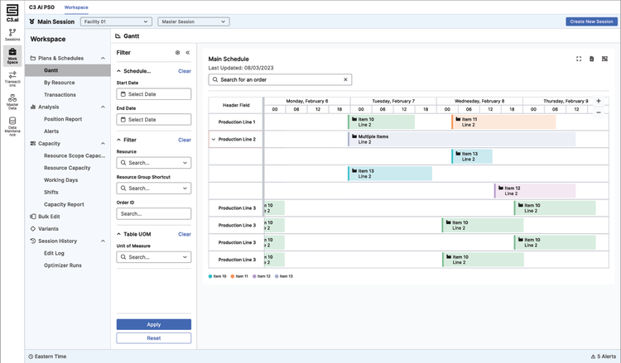Click the C3.ai logo
621x363 pixels.
click(x=12, y=12)
